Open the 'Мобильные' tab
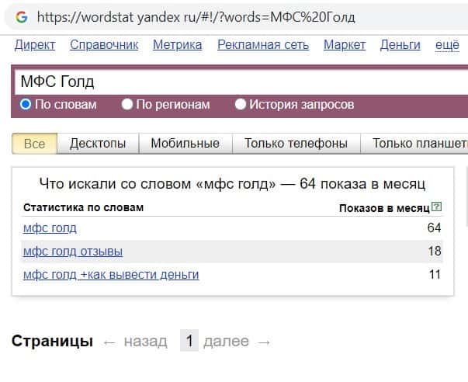The image size is (468, 382). click(185, 143)
